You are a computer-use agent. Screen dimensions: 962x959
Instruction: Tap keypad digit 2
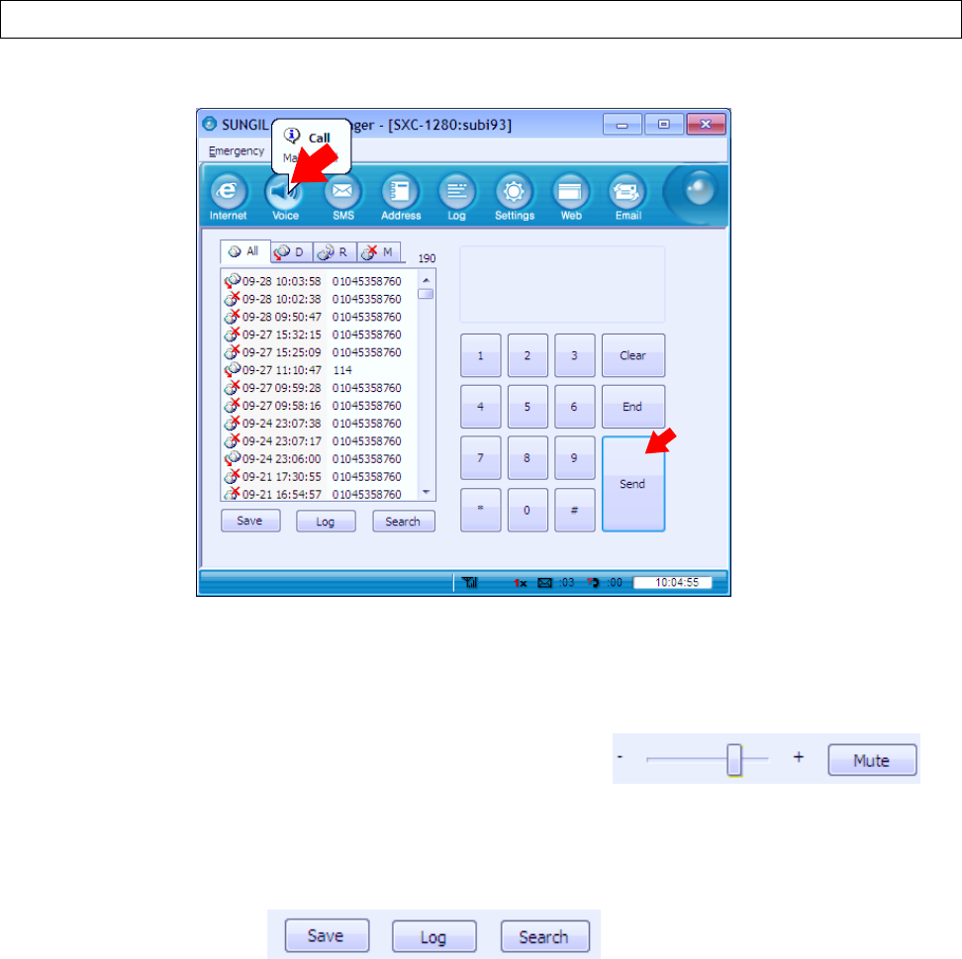(x=528, y=355)
